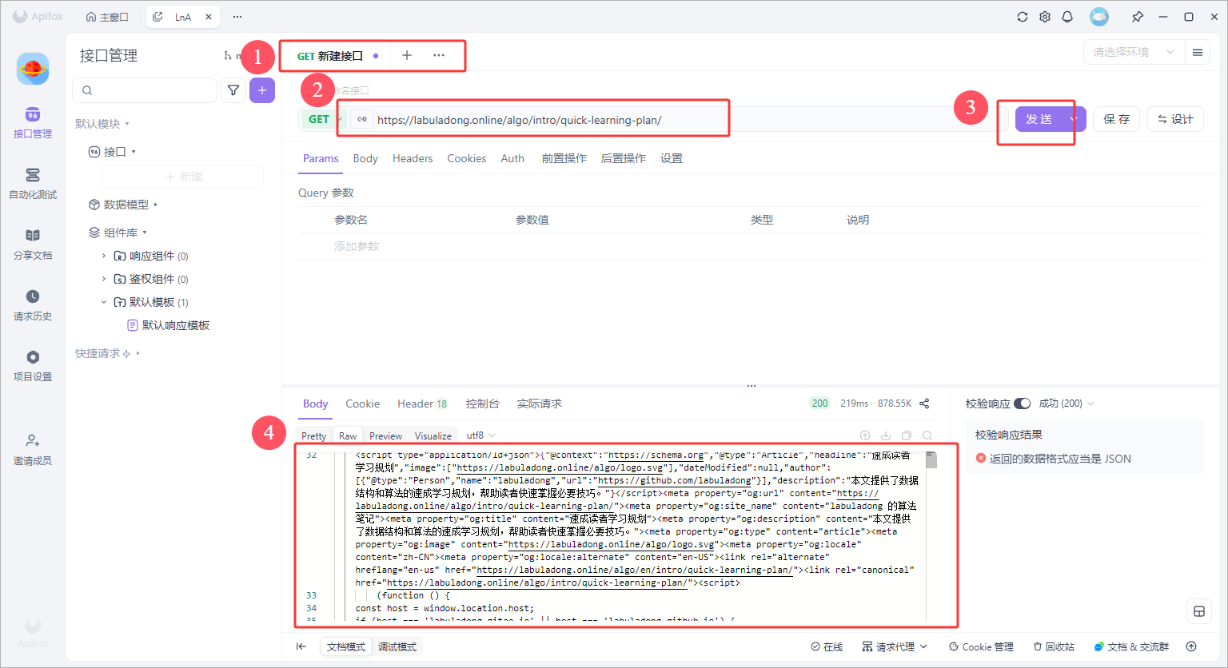Open 项目设置 in the sidebar
This screenshot has width=1228, height=668.
tap(33, 367)
